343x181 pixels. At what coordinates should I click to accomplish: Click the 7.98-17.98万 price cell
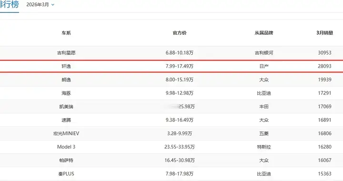click(x=180, y=174)
